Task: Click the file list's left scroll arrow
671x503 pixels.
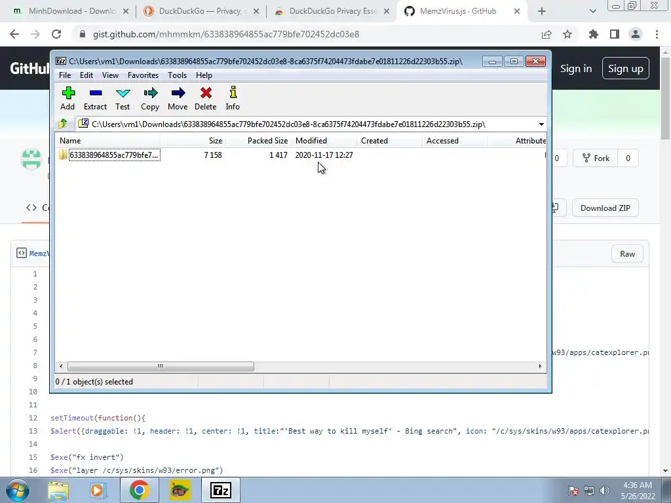Action: click(x=61, y=366)
